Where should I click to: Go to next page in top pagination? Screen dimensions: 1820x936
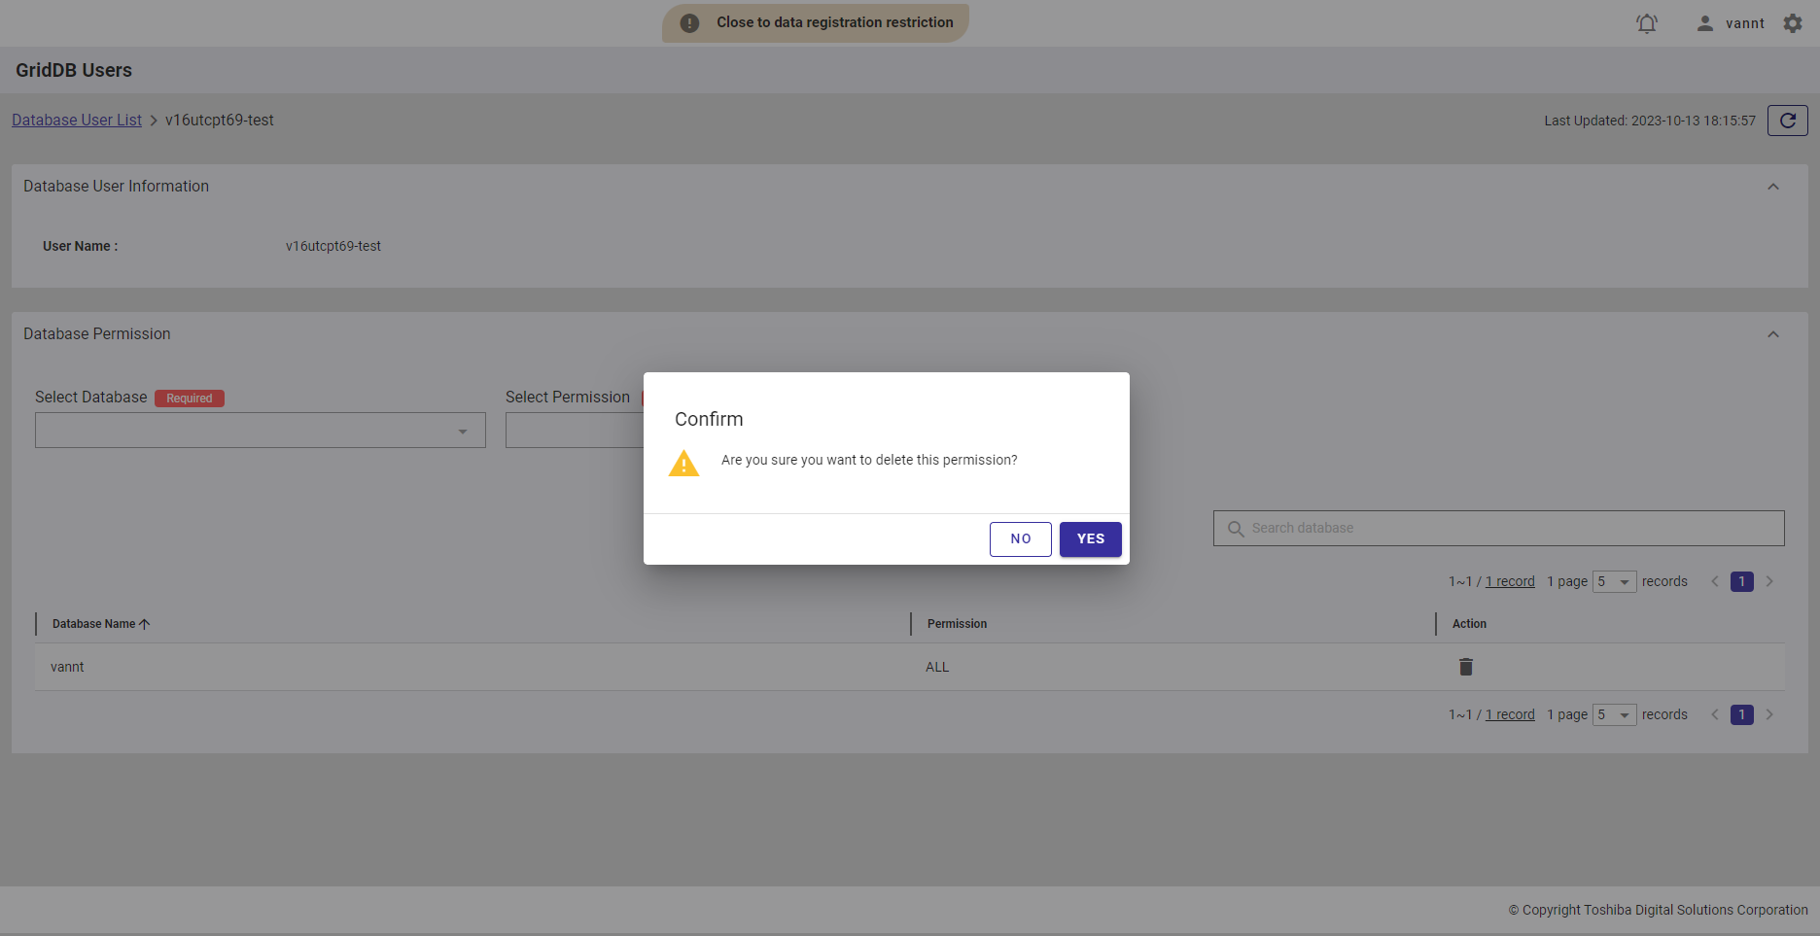coord(1769,582)
